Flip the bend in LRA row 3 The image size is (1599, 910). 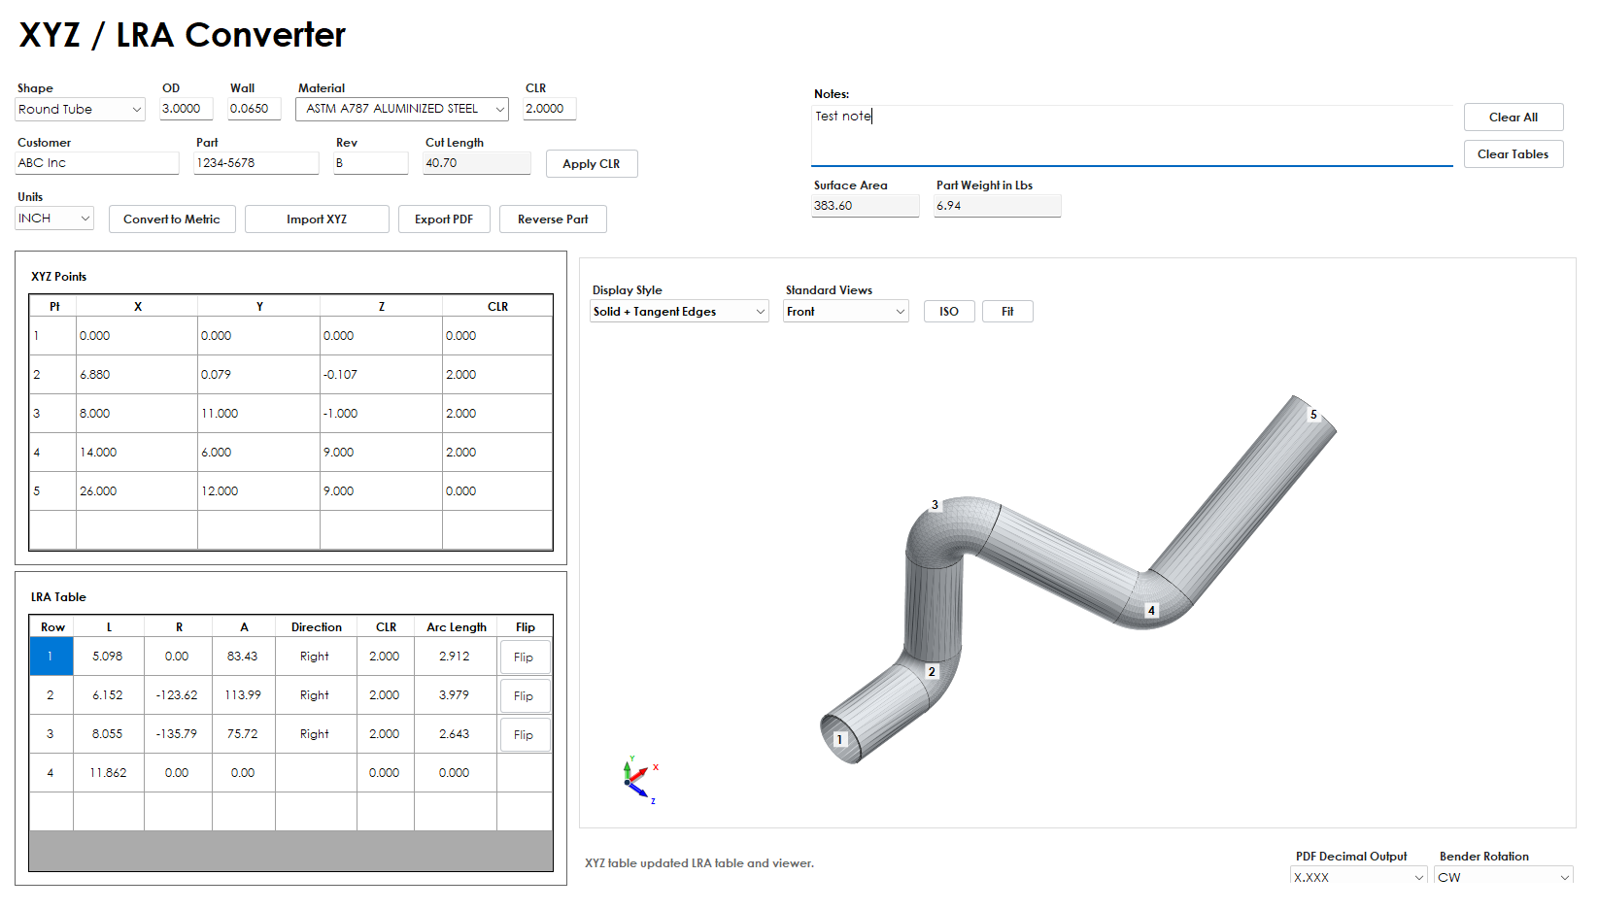[x=525, y=735]
